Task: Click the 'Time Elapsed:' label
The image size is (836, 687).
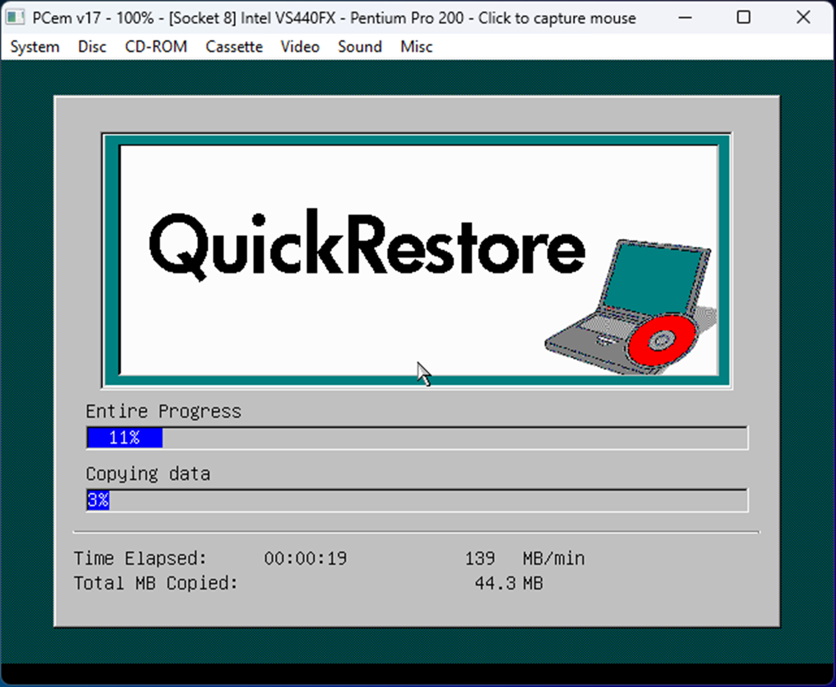Action: point(140,558)
